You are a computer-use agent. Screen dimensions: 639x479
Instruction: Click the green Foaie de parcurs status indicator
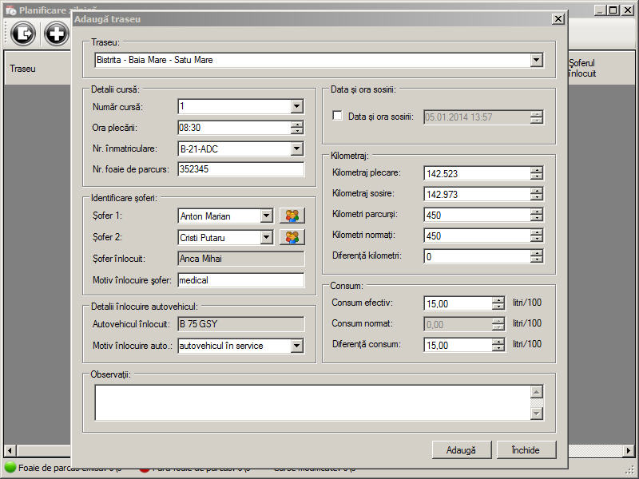click(x=10, y=467)
